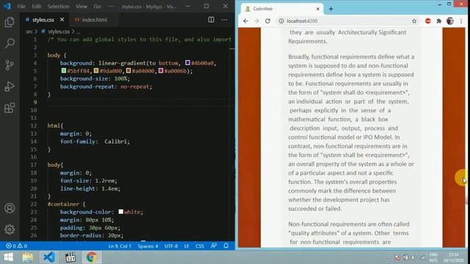This screenshot has height=264, width=470.
Task: Switch to Chrome from taskbar
Action: [92, 257]
